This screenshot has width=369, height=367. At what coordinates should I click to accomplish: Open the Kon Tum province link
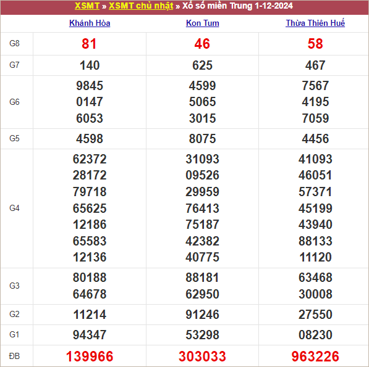pos(202,23)
